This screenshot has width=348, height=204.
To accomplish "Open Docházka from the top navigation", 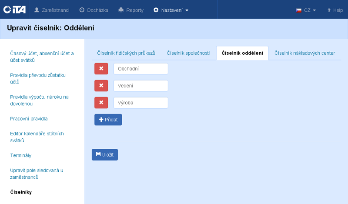I will (x=94, y=10).
